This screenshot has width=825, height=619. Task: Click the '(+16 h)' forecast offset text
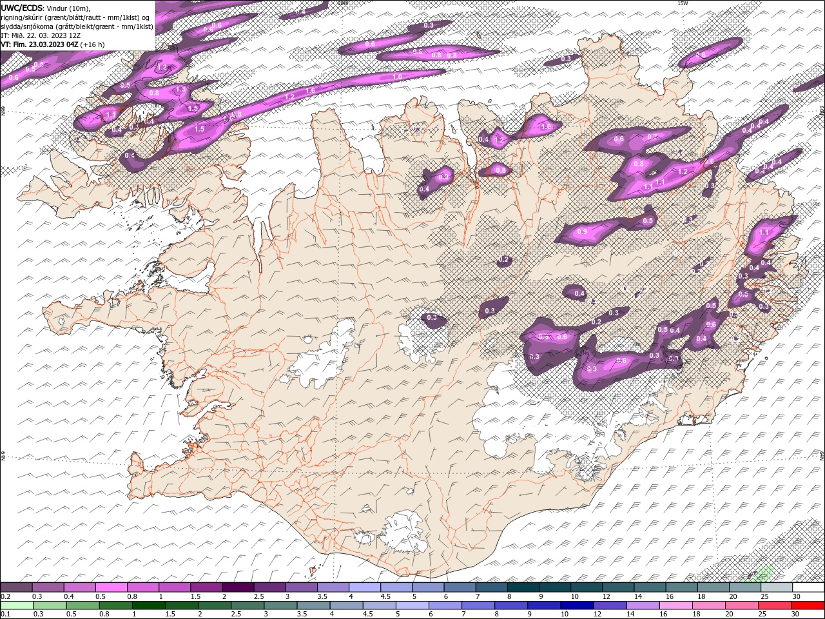click(93, 44)
